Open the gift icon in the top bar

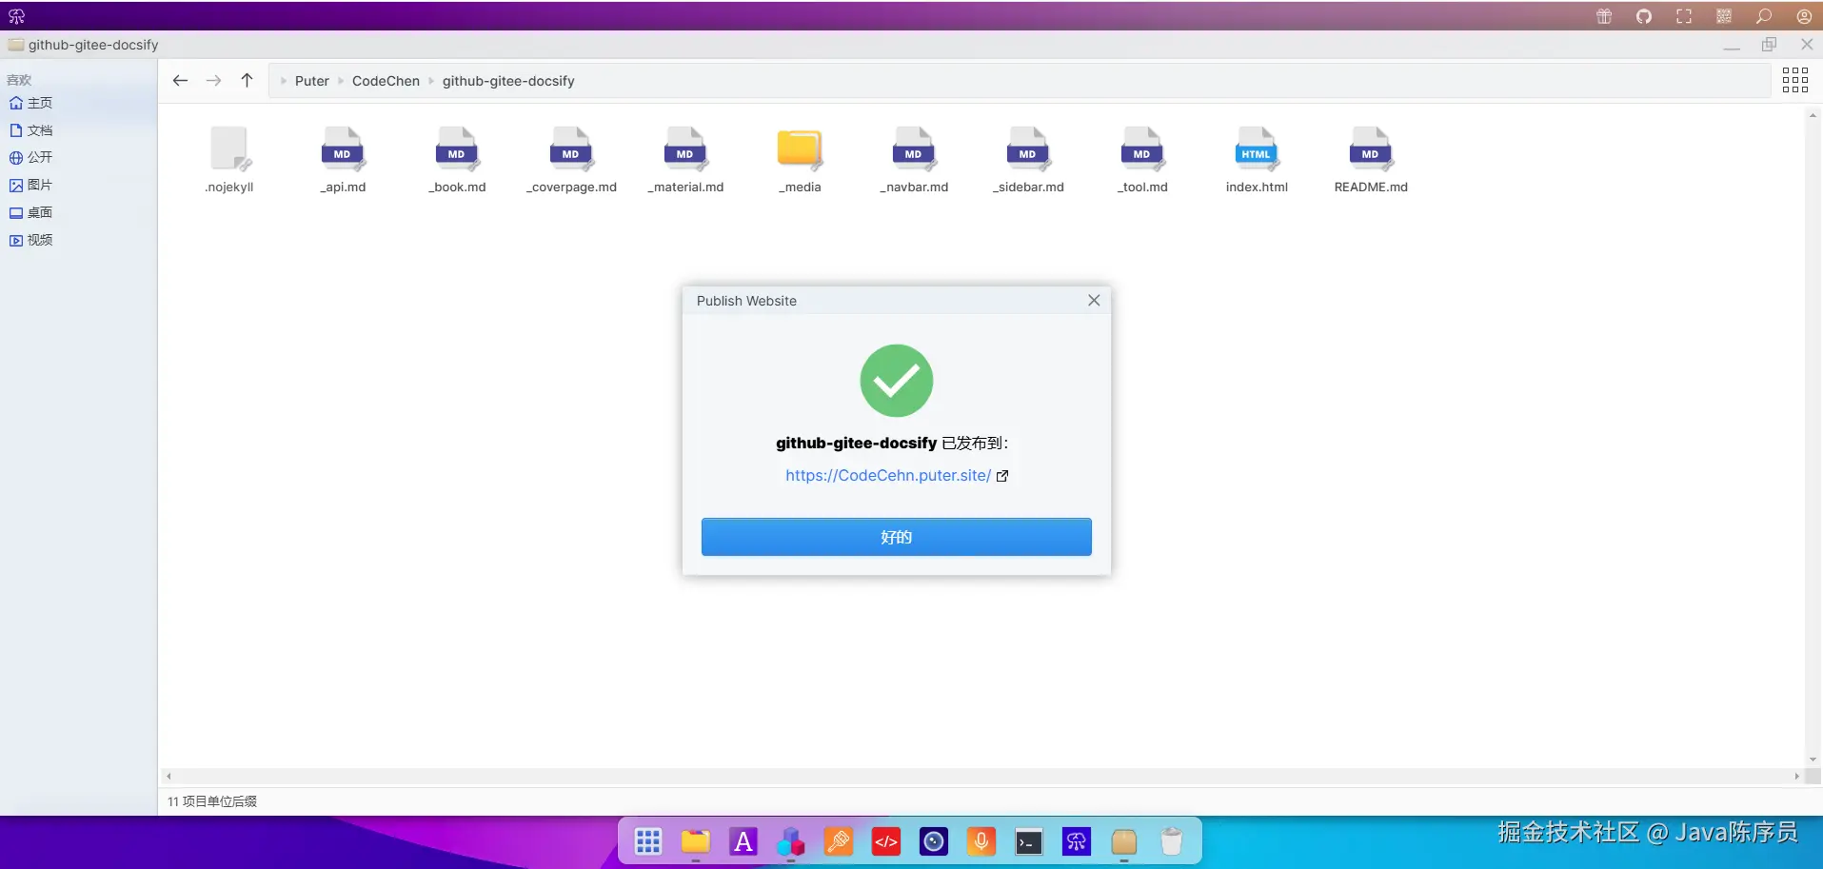1604,16
